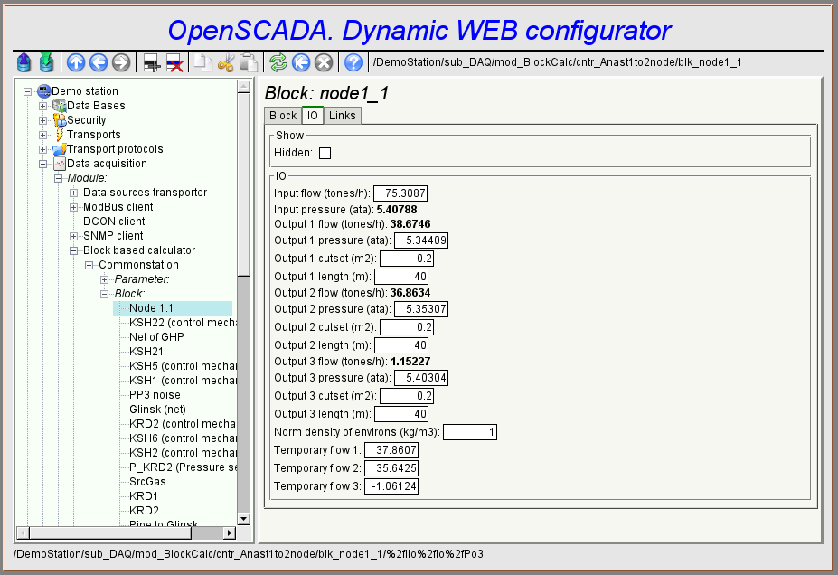This screenshot has width=838, height=575.
Task: Click the tree's horizontal scrollbar left arrow
Action: (23, 533)
